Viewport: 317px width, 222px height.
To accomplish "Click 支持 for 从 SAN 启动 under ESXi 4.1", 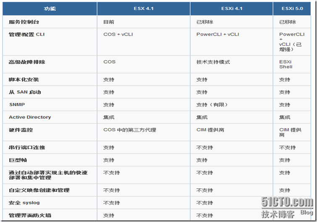I will pos(202,92).
